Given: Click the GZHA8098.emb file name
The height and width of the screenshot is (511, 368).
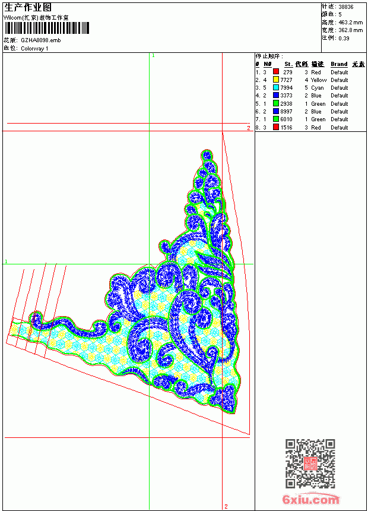Looking at the screenshot, I should click(x=41, y=40).
